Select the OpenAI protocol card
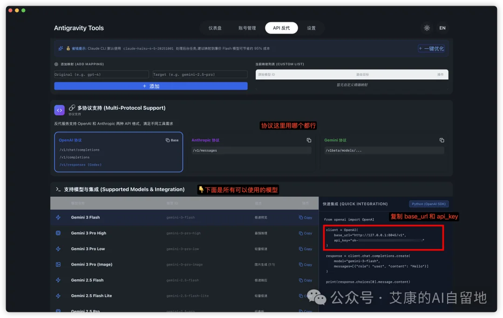The height and width of the screenshot is (318, 503). pos(118,153)
